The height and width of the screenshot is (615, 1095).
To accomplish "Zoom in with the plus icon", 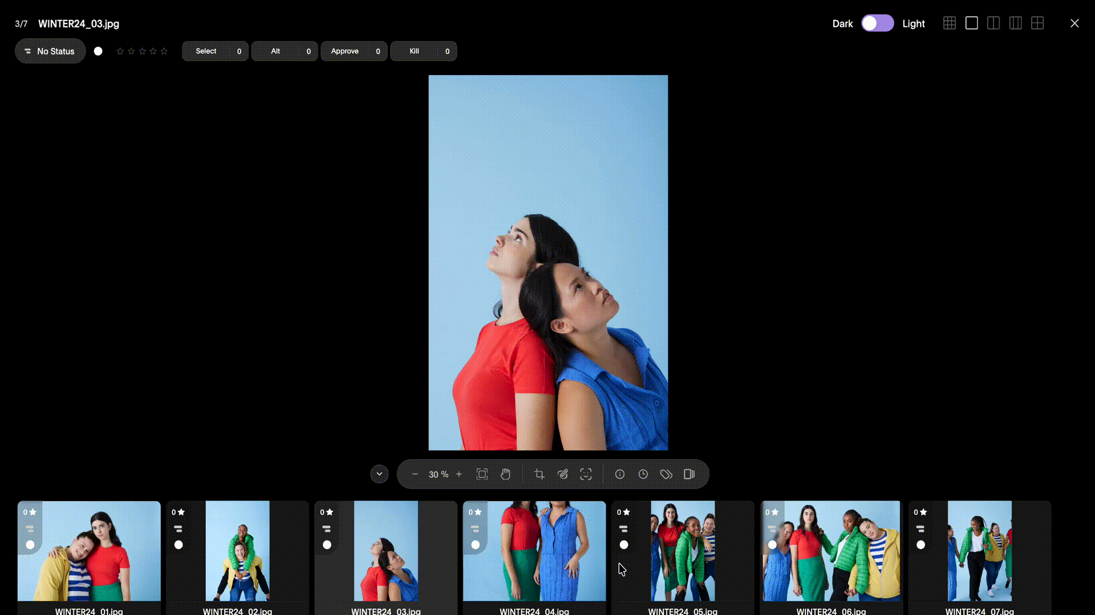I will [459, 474].
